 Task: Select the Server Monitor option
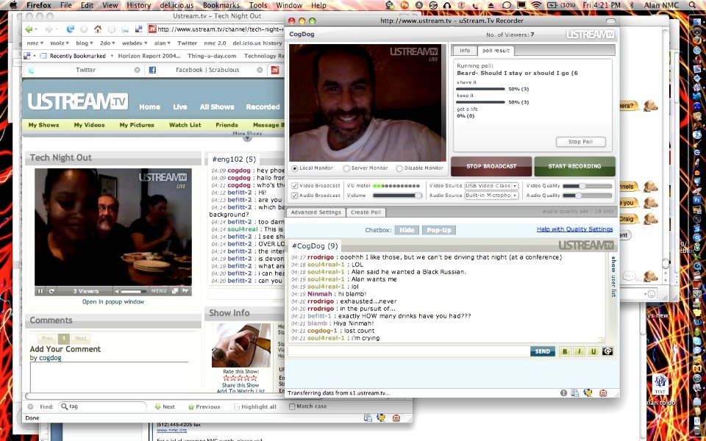pos(346,168)
